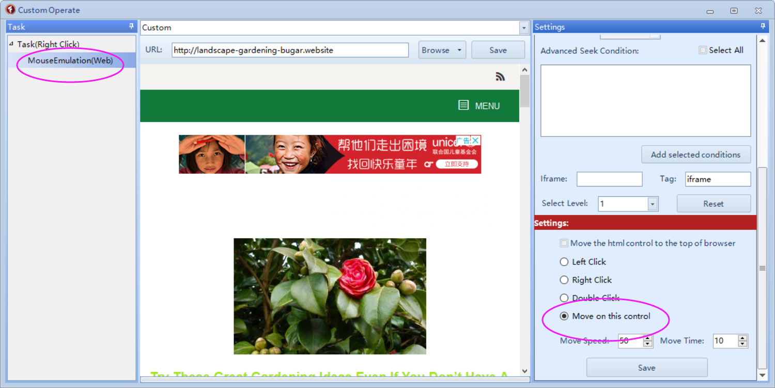The image size is (775, 388).
Task: Click Add selected conditions button
Action: click(695, 154)
